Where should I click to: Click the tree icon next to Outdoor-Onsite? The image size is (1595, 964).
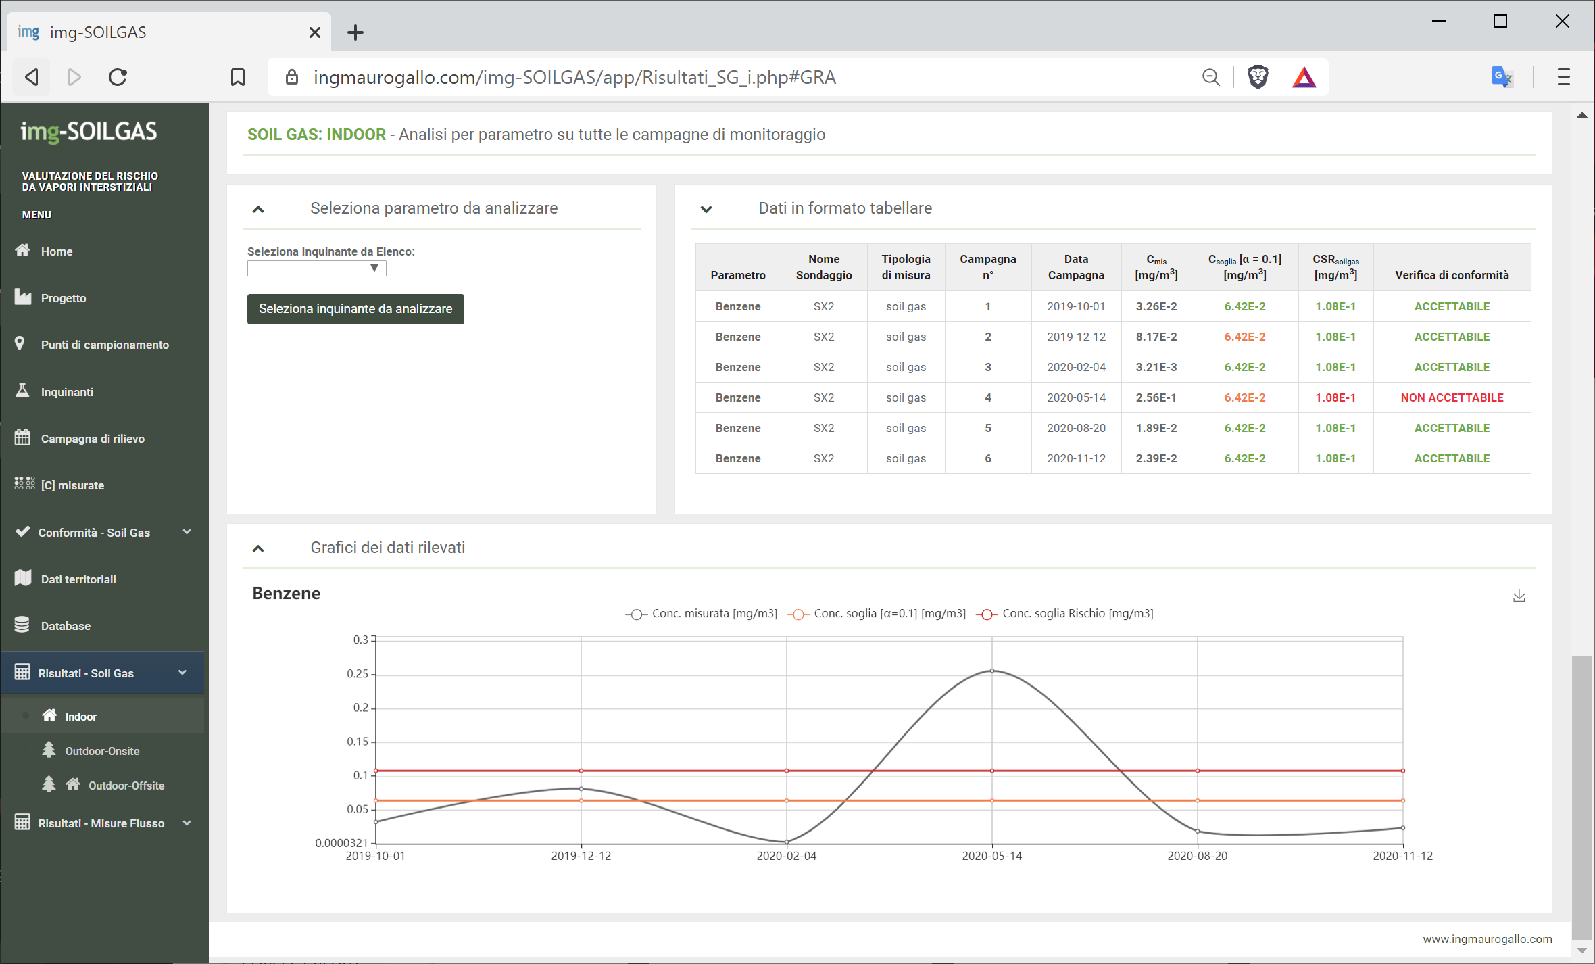click(49, 750)
